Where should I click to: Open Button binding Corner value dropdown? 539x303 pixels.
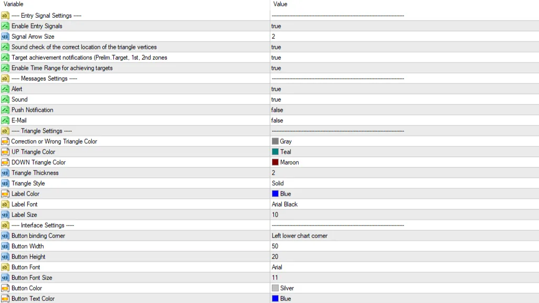click(299, 236)
